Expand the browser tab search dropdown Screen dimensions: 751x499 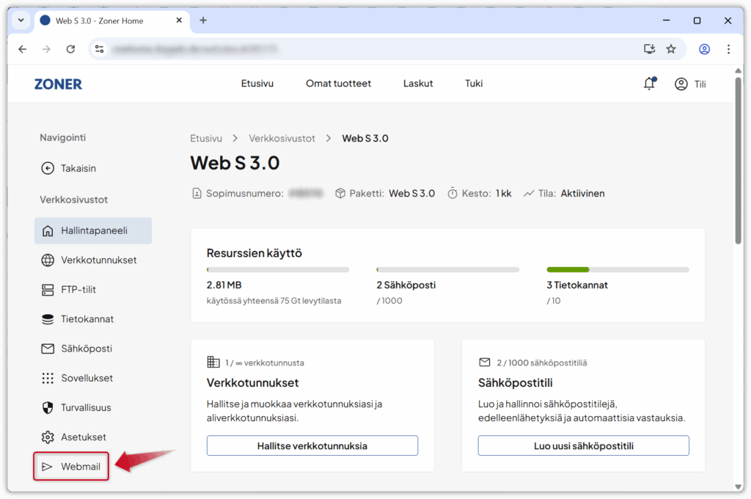coord(21,21)
